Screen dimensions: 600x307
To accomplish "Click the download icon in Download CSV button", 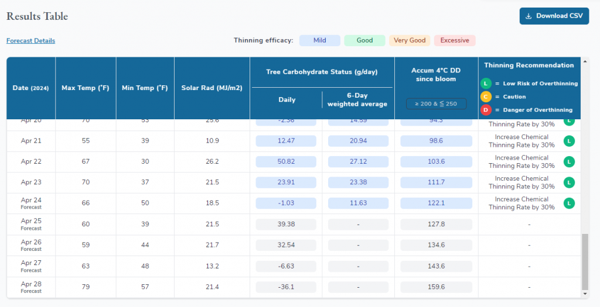I will click(x=529, y=16).
